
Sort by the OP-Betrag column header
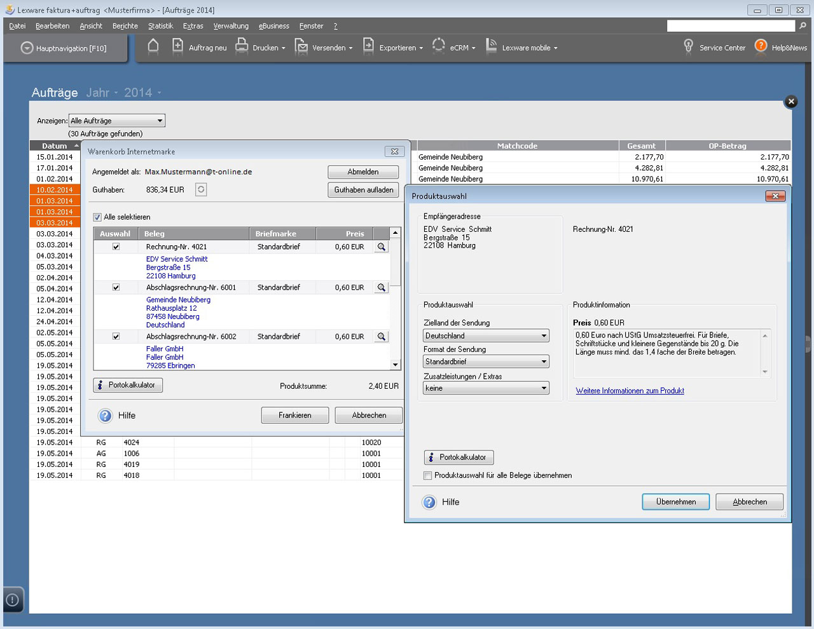click(x=728, y=145)
